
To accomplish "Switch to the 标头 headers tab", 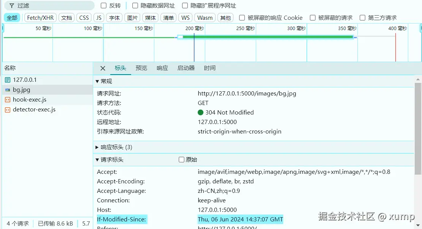I will click(120, 68).
